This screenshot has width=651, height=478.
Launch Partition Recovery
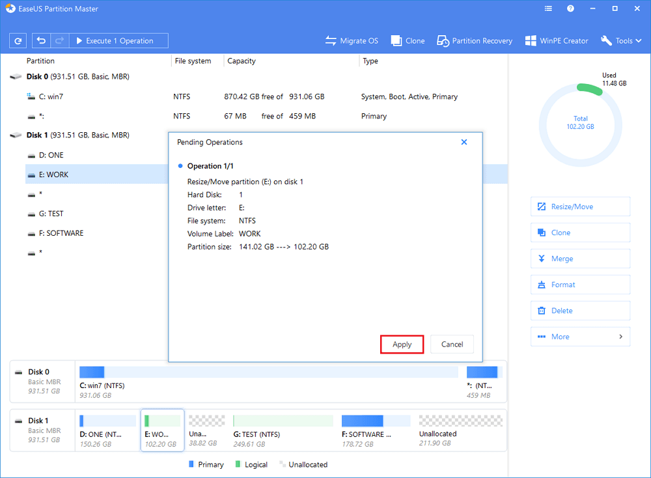(x=475, y=40)
